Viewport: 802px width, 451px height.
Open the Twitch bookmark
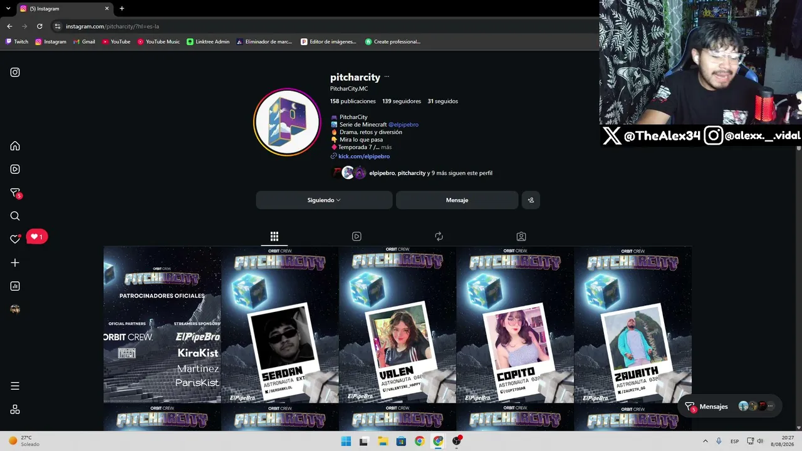tap(17, 42)
